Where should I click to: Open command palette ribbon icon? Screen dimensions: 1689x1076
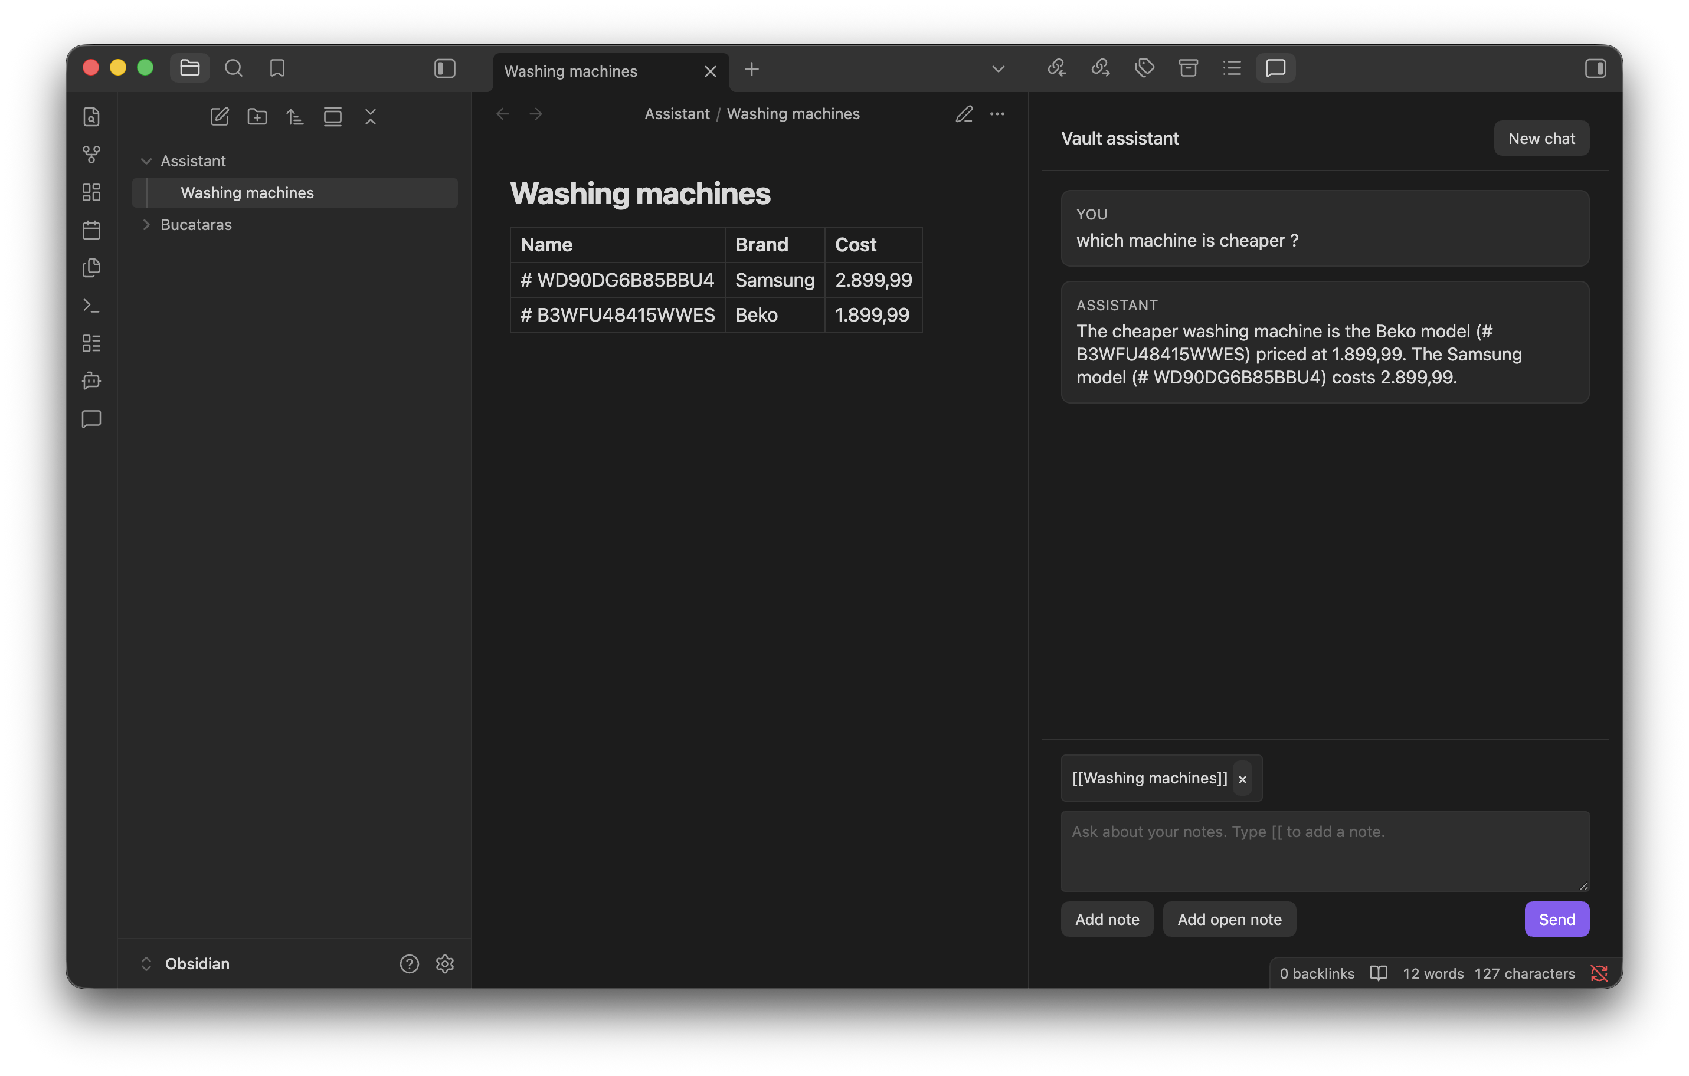coord(91,306)
